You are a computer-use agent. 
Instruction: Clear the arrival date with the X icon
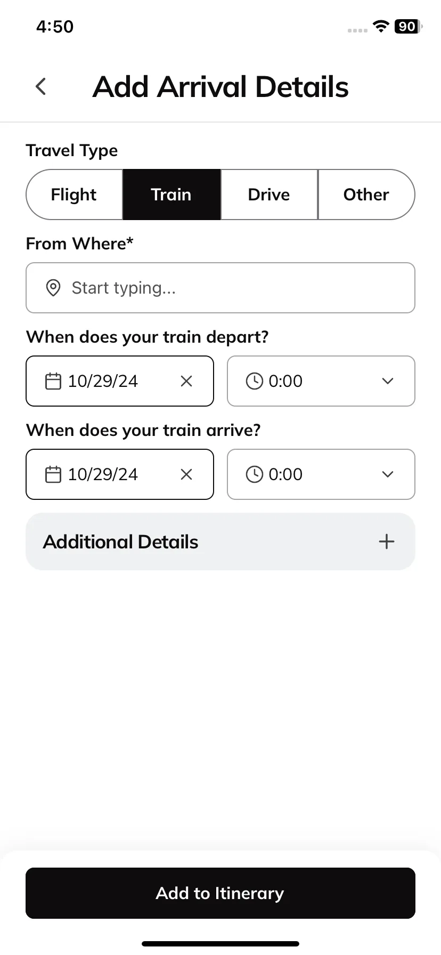(186, 474)
